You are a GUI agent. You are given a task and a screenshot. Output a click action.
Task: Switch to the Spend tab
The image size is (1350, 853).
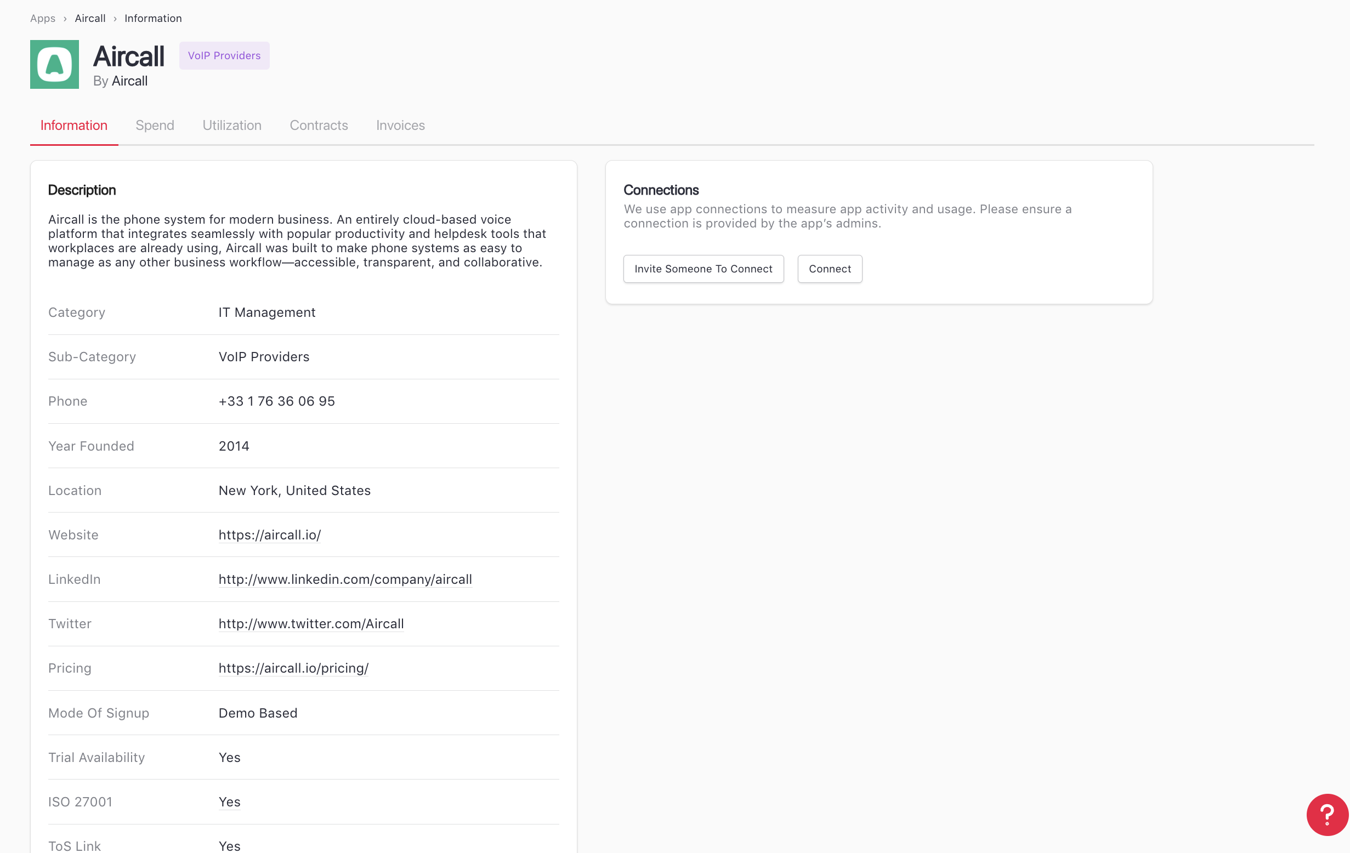pos(155,125)
